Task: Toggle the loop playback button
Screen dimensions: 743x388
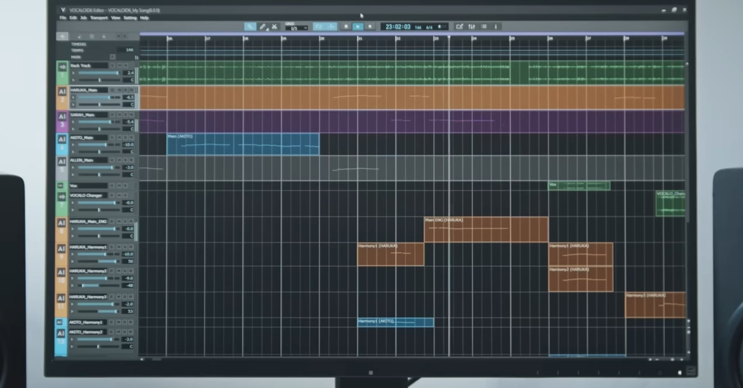Action: click(319, 27)
